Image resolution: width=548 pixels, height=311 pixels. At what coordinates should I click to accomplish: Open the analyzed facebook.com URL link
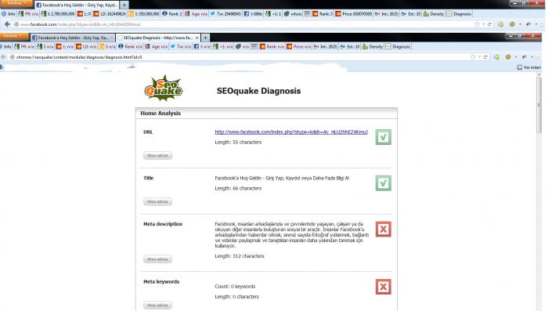291,132
